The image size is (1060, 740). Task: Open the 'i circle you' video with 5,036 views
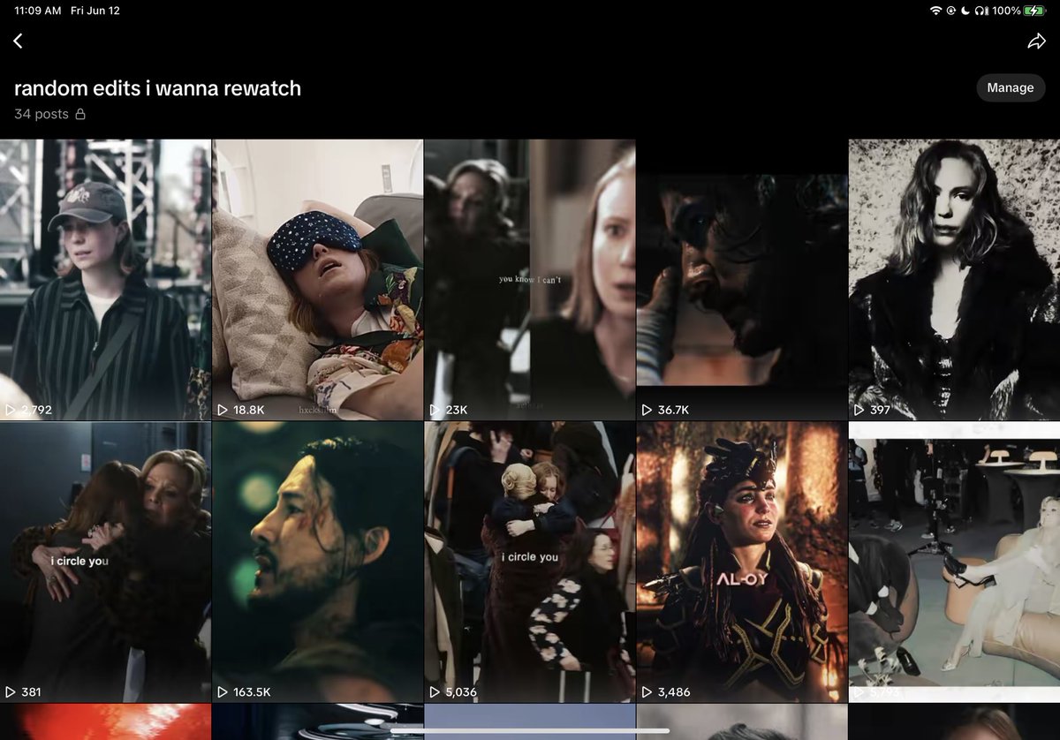coord(530,562)
